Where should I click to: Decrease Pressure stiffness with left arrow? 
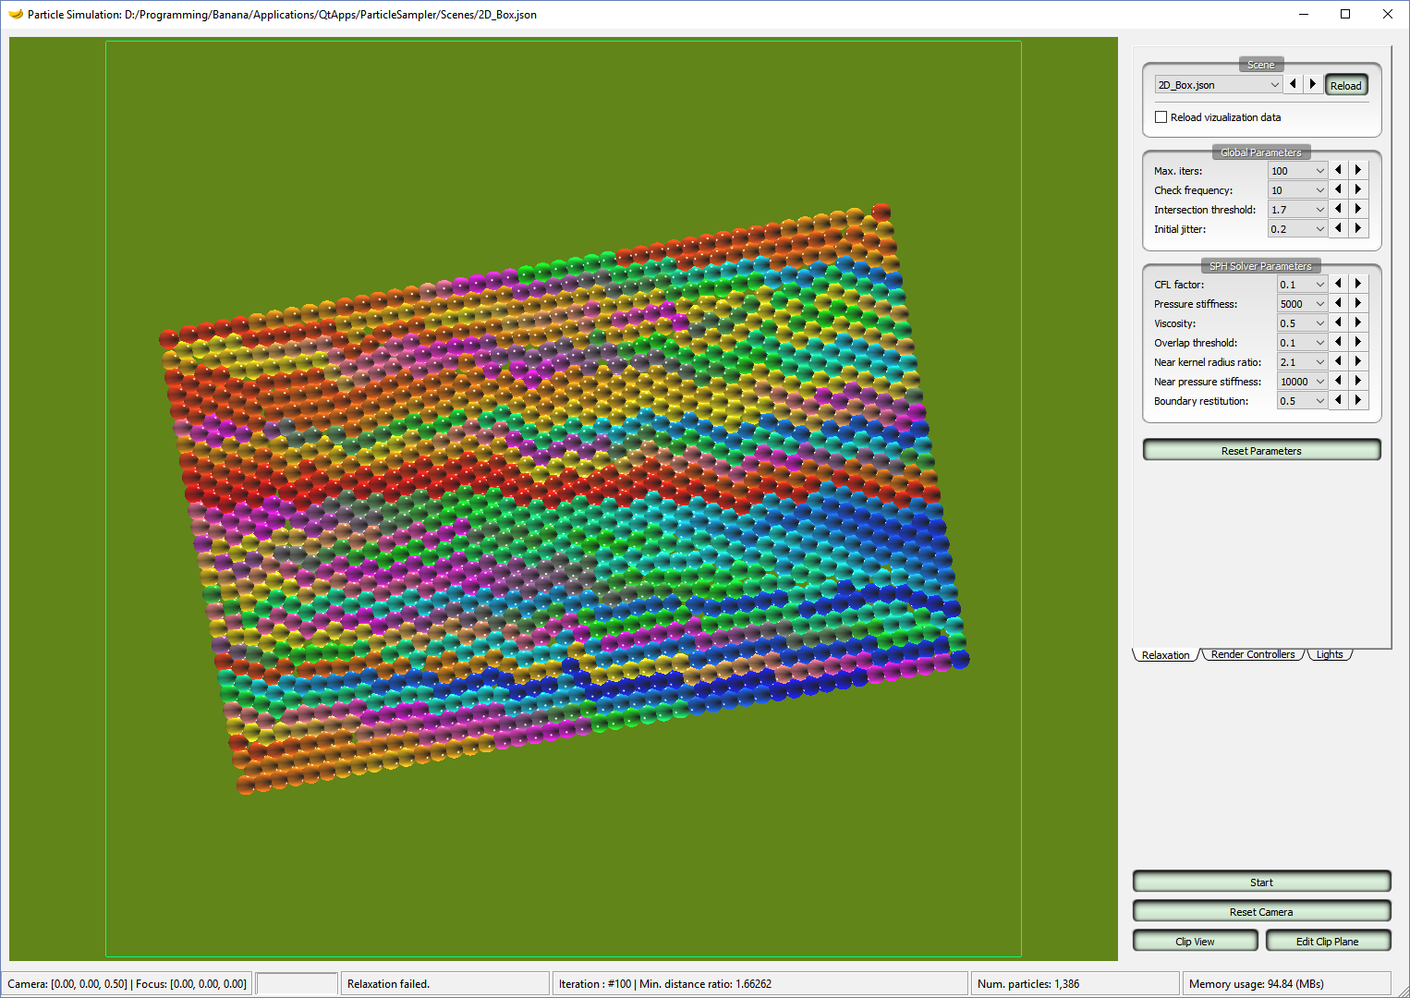1338,303
